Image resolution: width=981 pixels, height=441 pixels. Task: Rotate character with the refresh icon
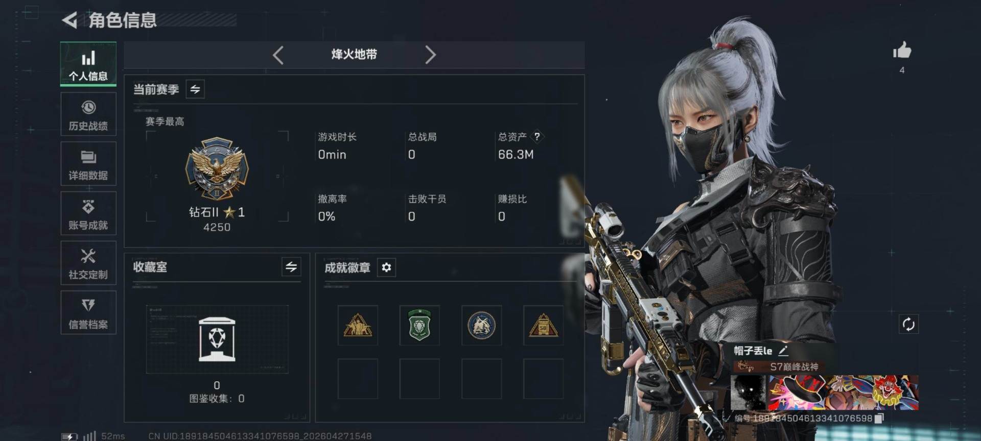click(908, 324)
